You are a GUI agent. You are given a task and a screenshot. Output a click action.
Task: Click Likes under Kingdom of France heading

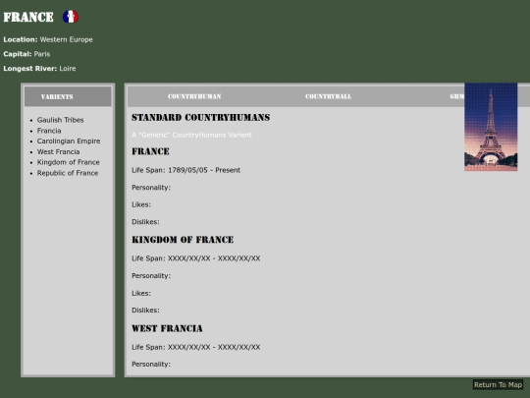tap(141, 294)
